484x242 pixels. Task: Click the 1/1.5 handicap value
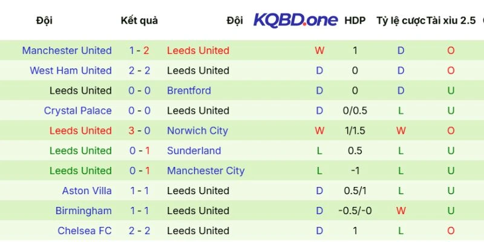click(355, 131)
